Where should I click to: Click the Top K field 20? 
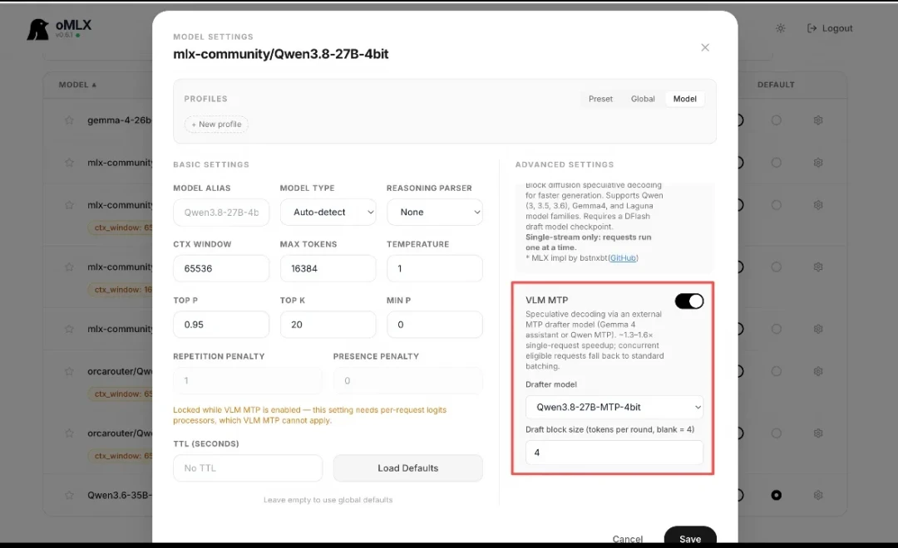[x=328, y=325]
